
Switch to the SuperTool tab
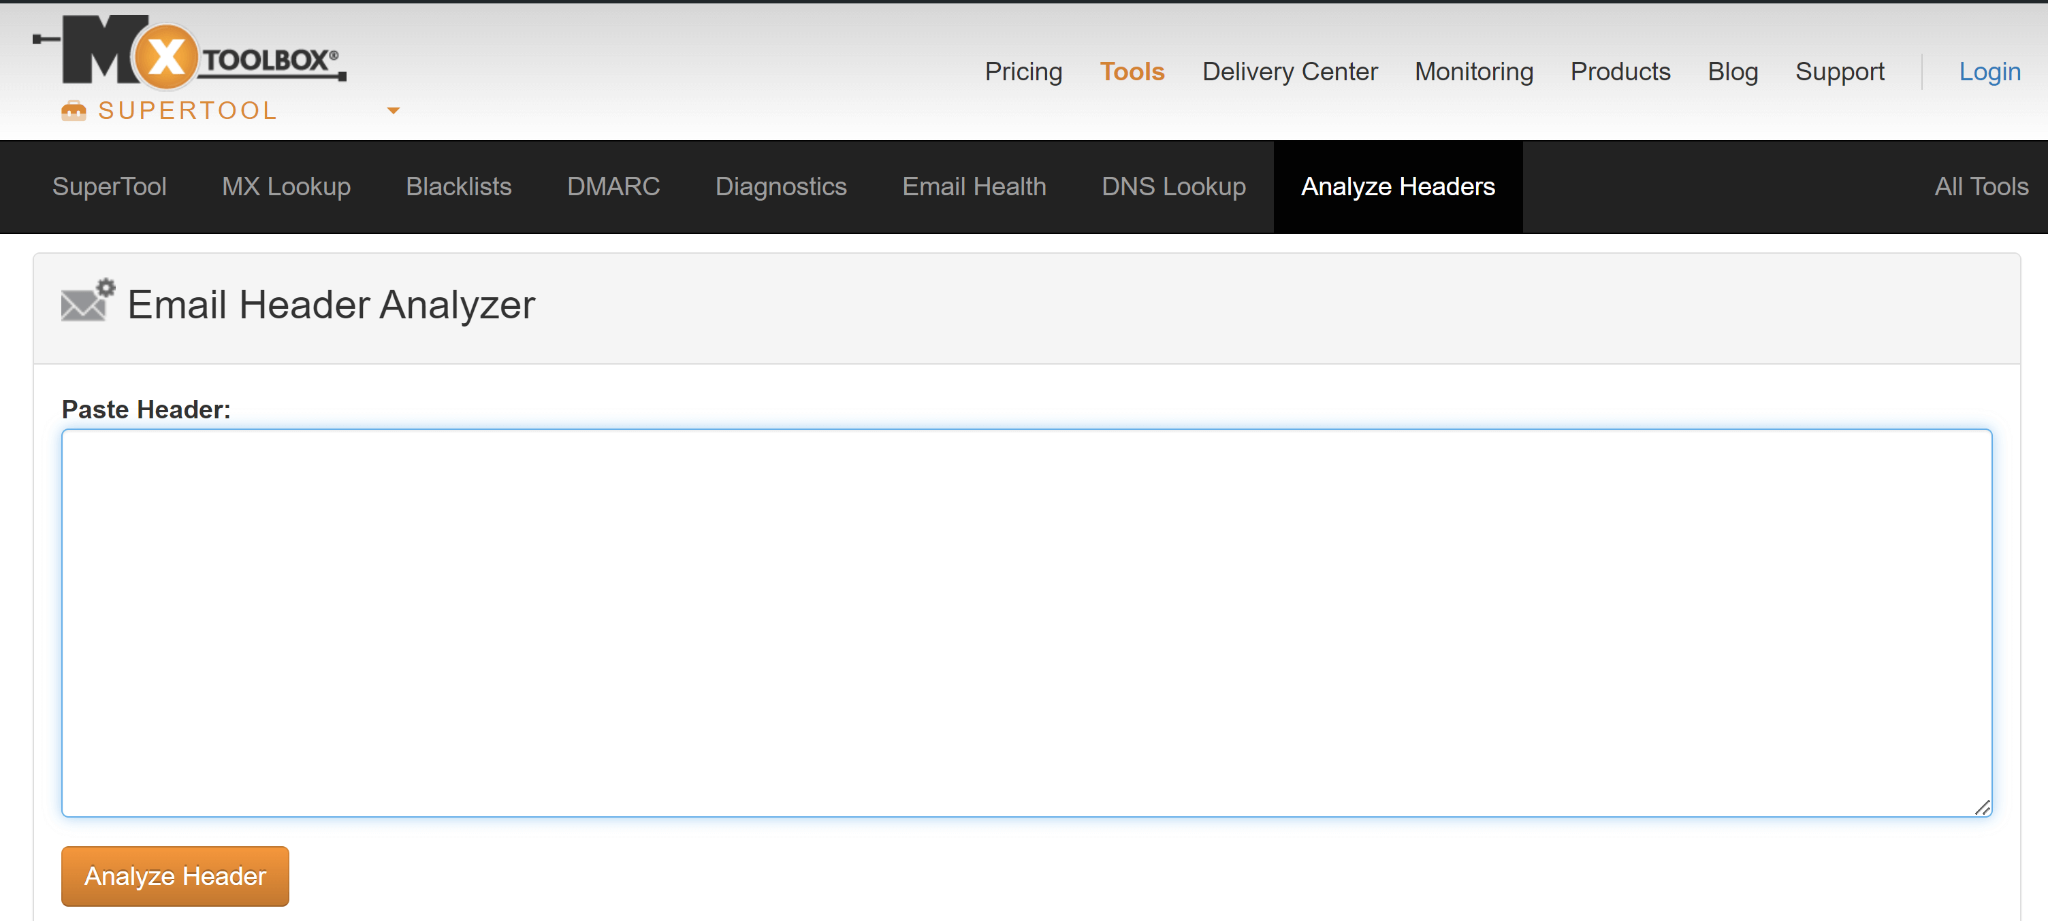tap(110, 186)
